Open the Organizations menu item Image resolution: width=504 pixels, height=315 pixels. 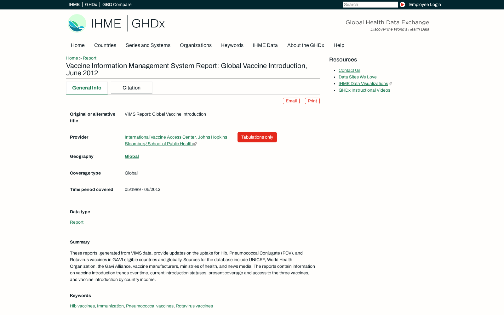(196, 45)
